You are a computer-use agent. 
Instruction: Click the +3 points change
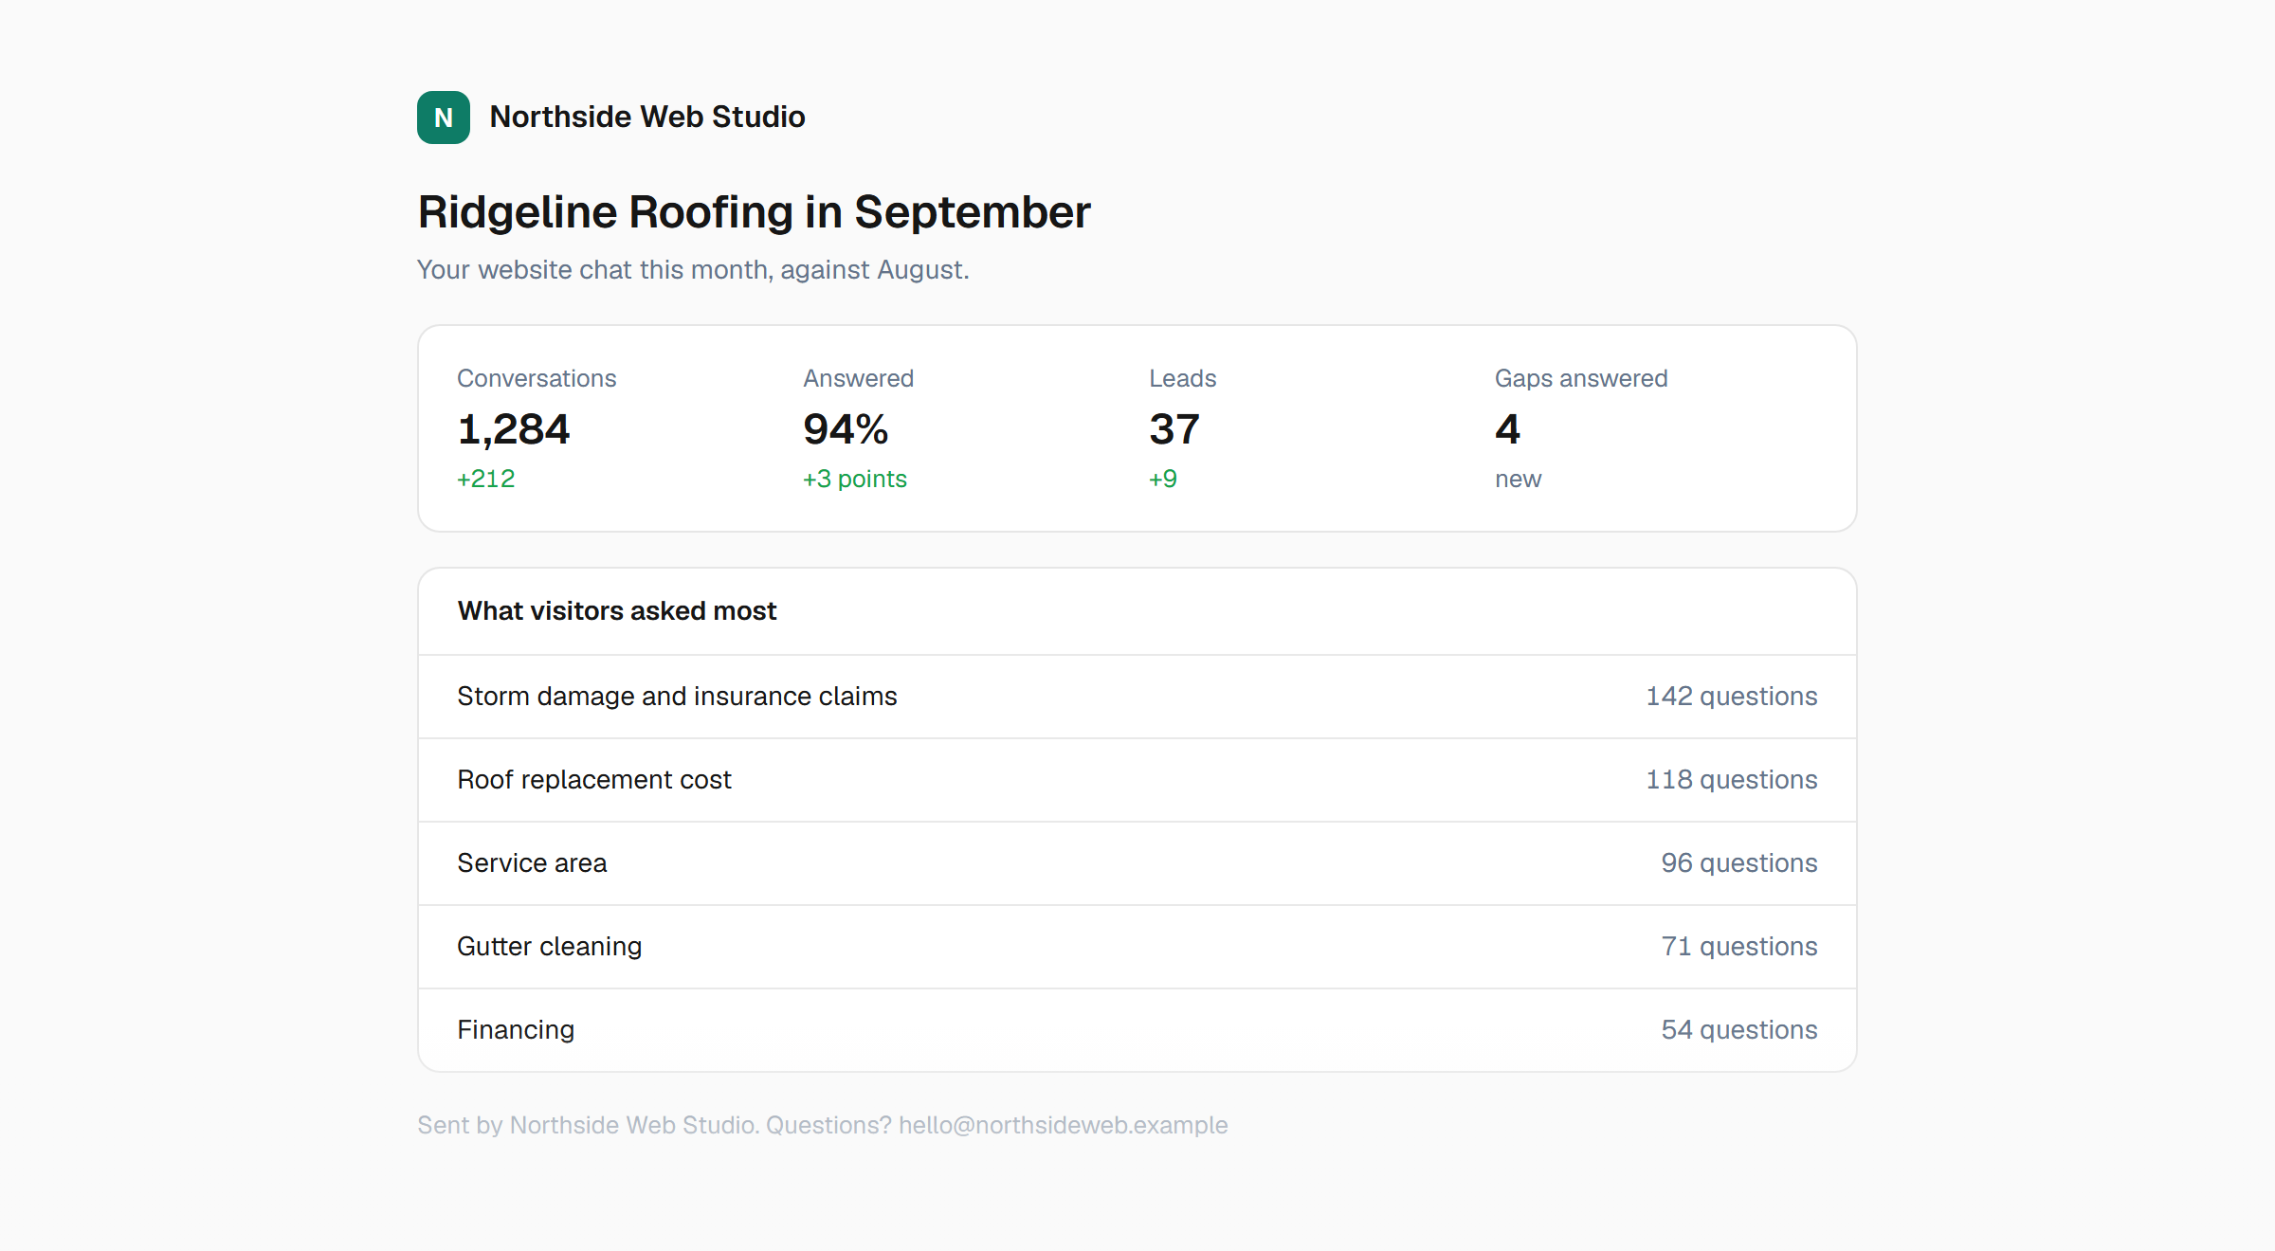coord(855,479)
